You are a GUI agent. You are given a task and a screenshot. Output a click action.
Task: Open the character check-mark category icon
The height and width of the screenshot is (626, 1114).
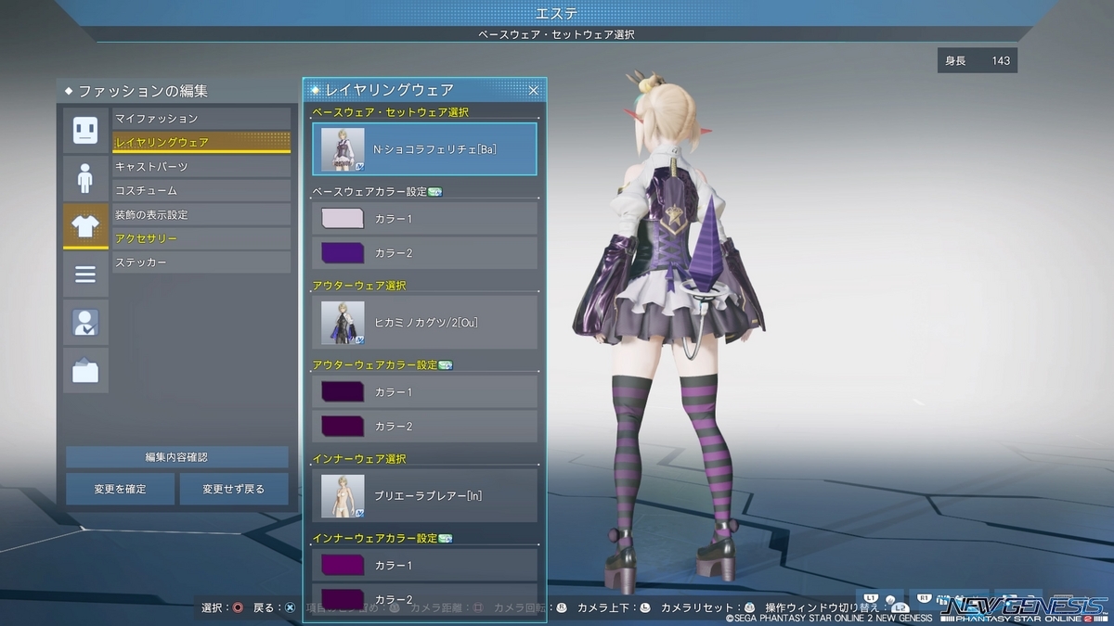pyautogui.click(x=85, y=322)
